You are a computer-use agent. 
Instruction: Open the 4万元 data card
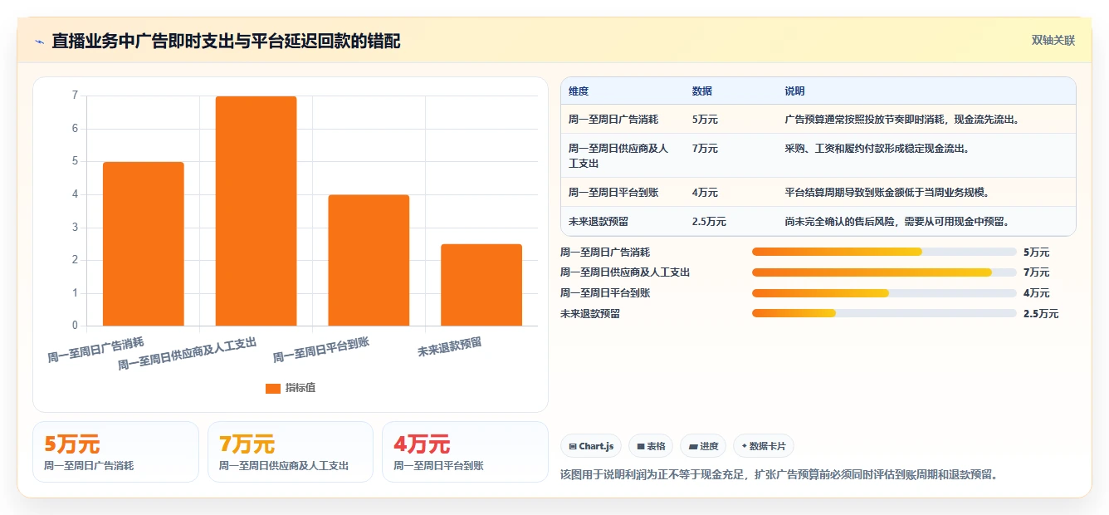[x=465, y=452]
